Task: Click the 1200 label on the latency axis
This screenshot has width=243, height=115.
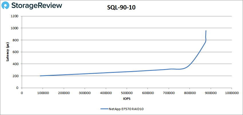Action: [x=15, y=16]
